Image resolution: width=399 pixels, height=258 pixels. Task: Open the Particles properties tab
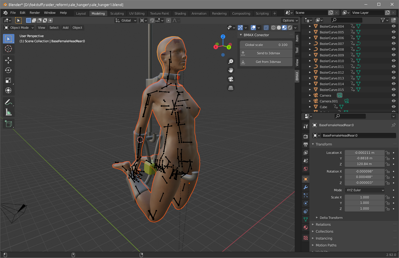306,195
